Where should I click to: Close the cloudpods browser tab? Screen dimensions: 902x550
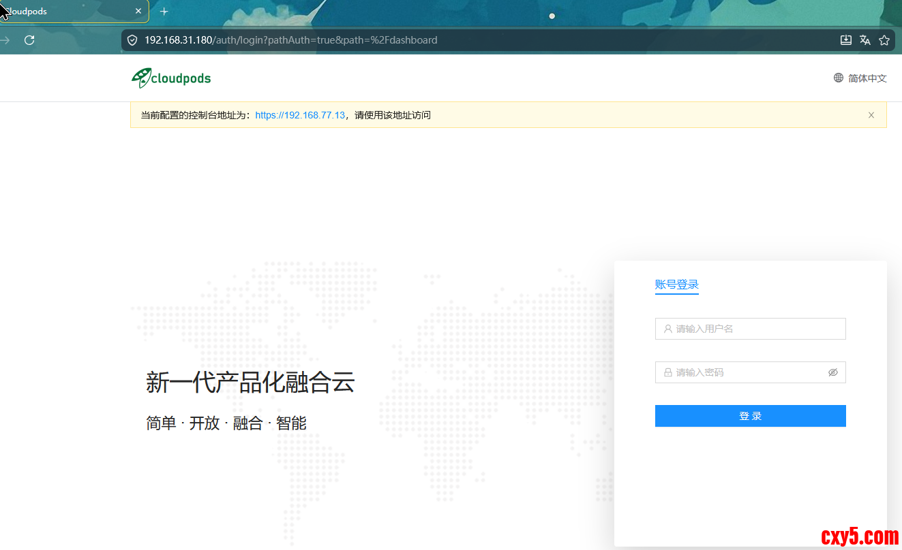pyautogui.click(x=138, y=12)
